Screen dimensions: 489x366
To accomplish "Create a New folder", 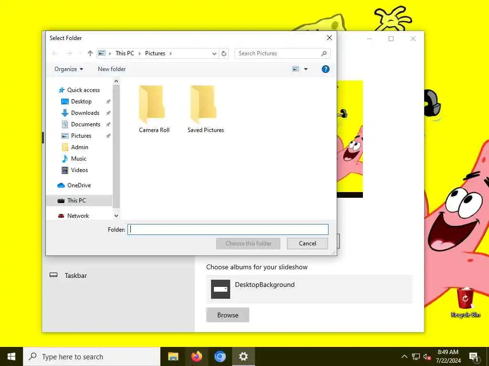I will pyautogui.click(x=112, y=69).
